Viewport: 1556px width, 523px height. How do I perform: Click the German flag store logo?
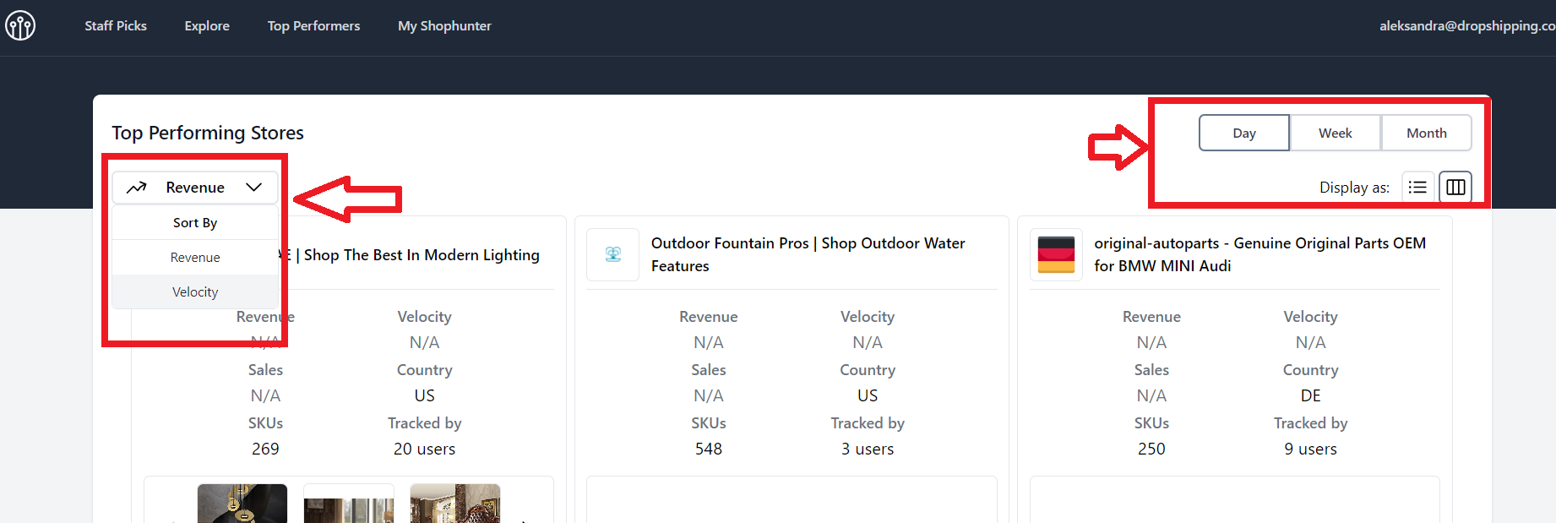[x=1056, y=254]
